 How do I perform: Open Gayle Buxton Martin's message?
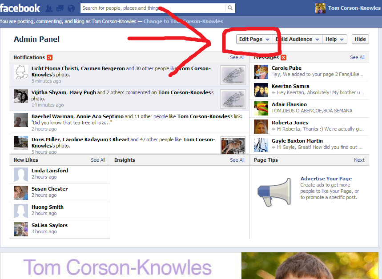click(x=309, y=145)
